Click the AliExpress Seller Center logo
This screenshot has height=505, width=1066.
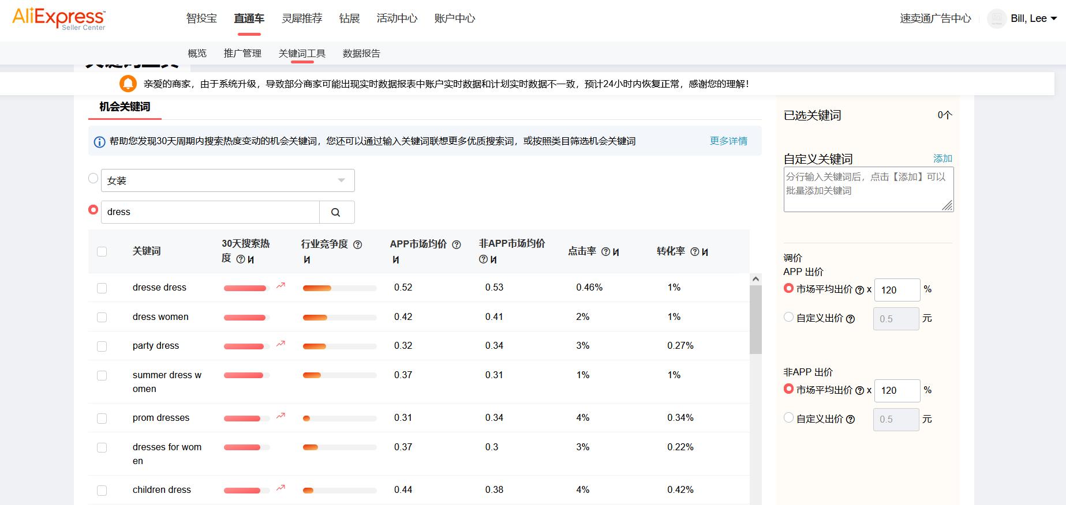point(59,19)
